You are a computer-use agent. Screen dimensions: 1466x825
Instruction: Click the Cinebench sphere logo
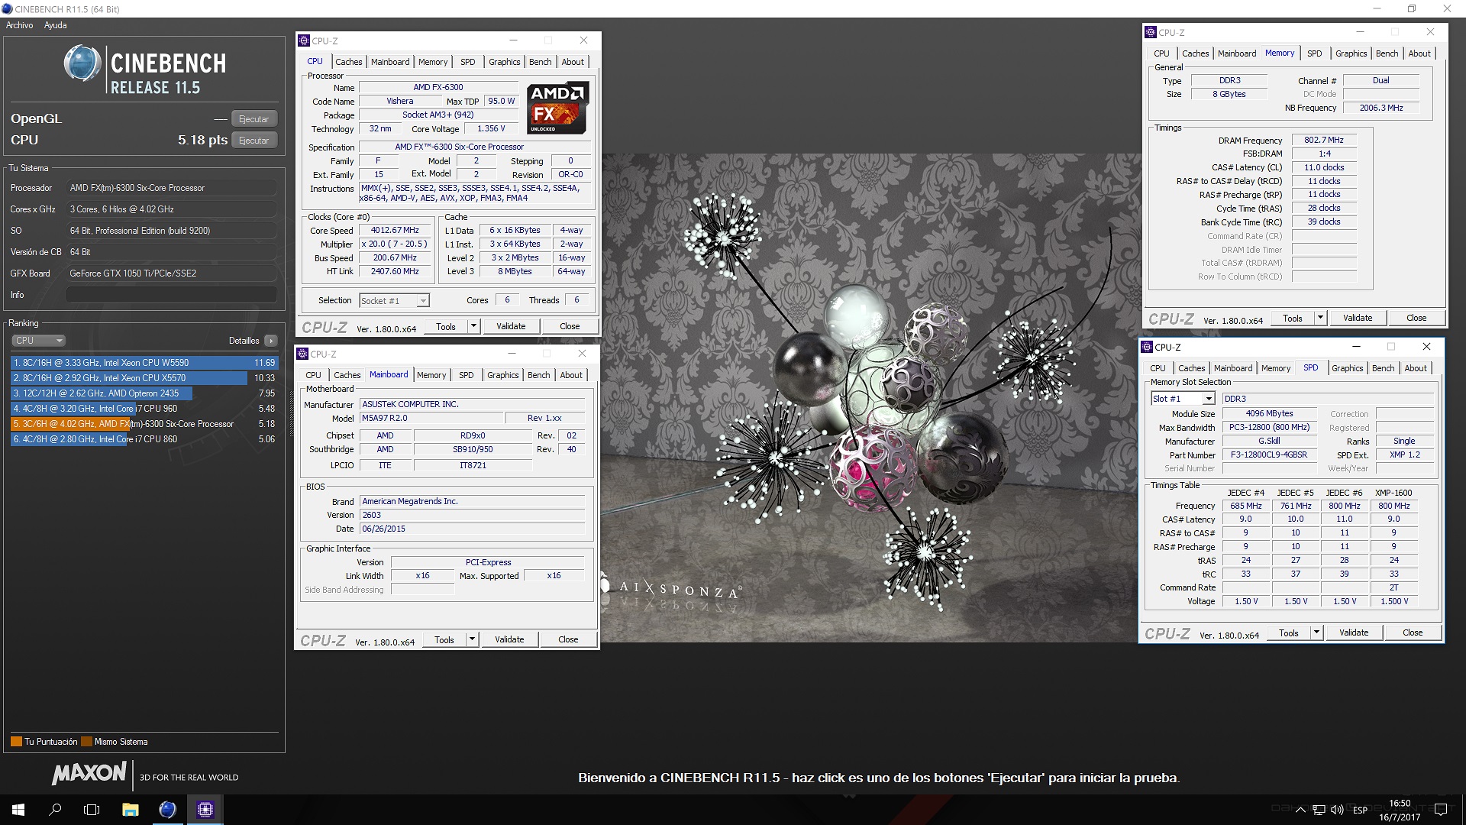pos(82,63)
